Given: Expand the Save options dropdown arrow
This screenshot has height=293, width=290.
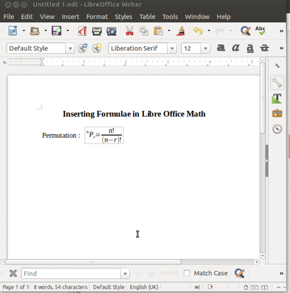Looking at the screenshot, I should coord(68,31).
